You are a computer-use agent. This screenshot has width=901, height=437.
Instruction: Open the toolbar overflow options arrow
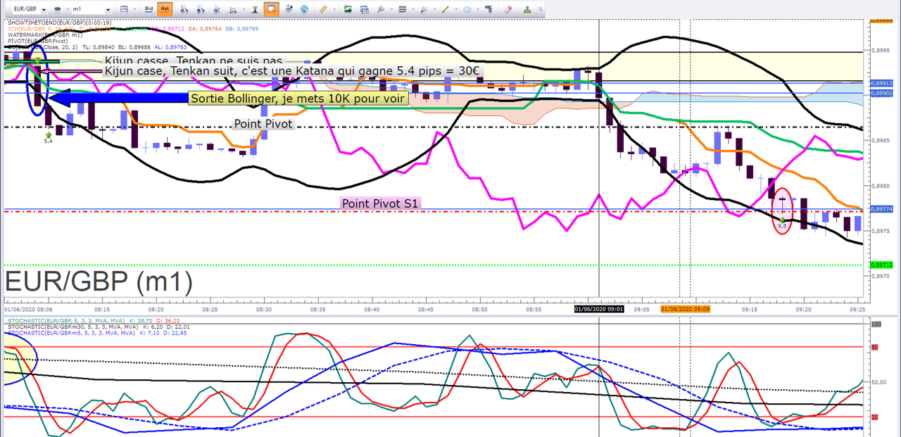tap(541, 9)
